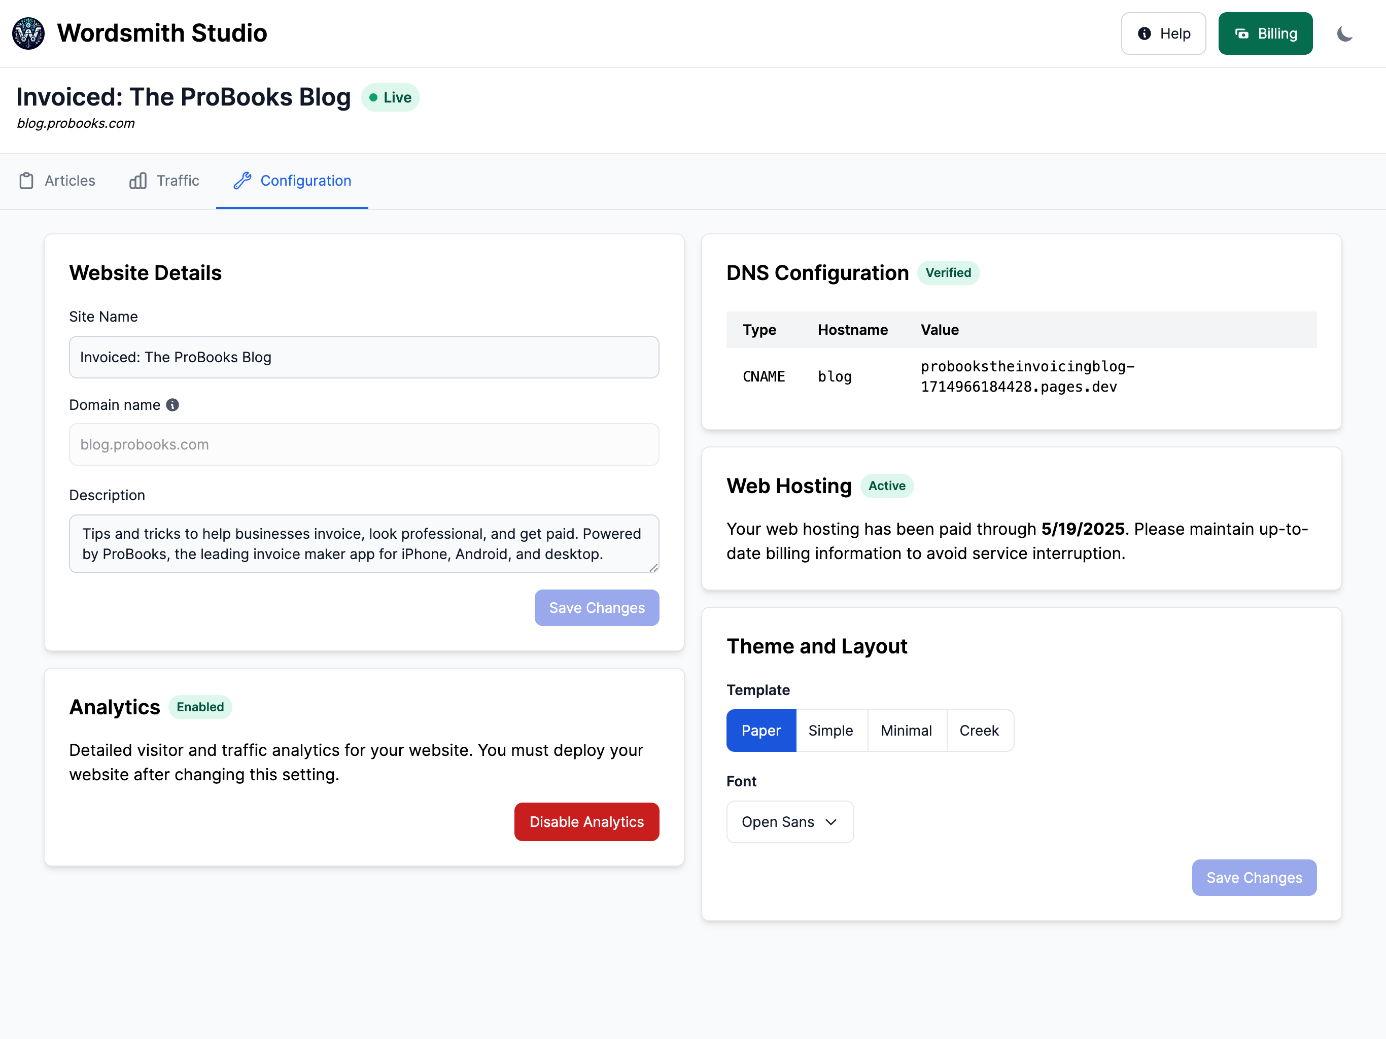
Task: Save changes in Theme and Layout
Action: (x=1254, y=878)
